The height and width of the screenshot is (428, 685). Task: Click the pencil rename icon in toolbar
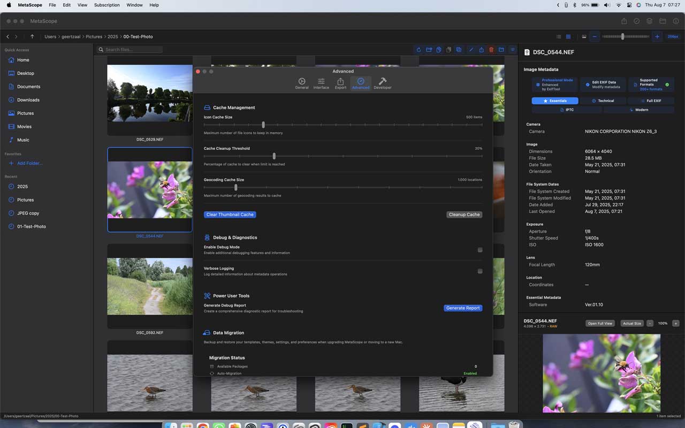coord(471,50)
